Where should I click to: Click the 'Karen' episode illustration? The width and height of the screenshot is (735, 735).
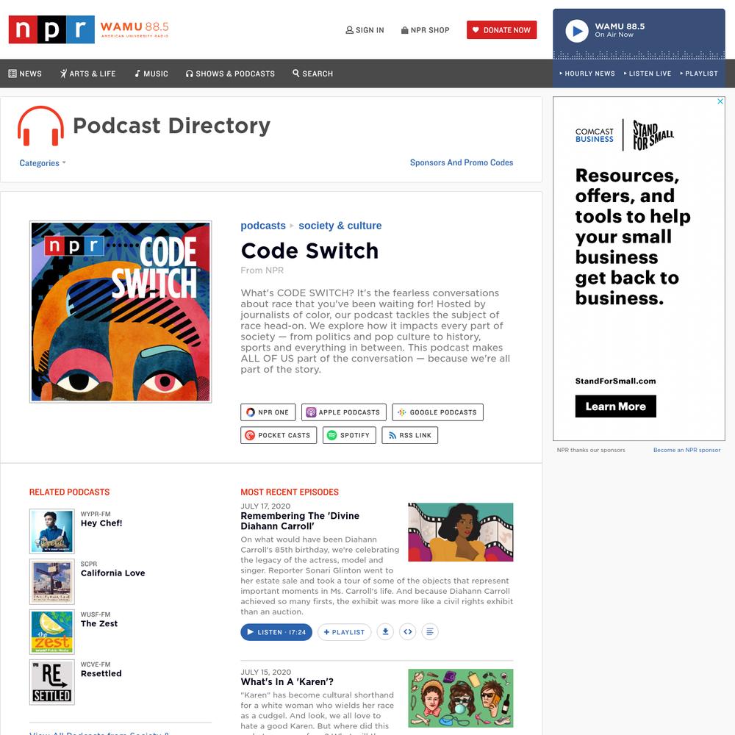[461, 698]
